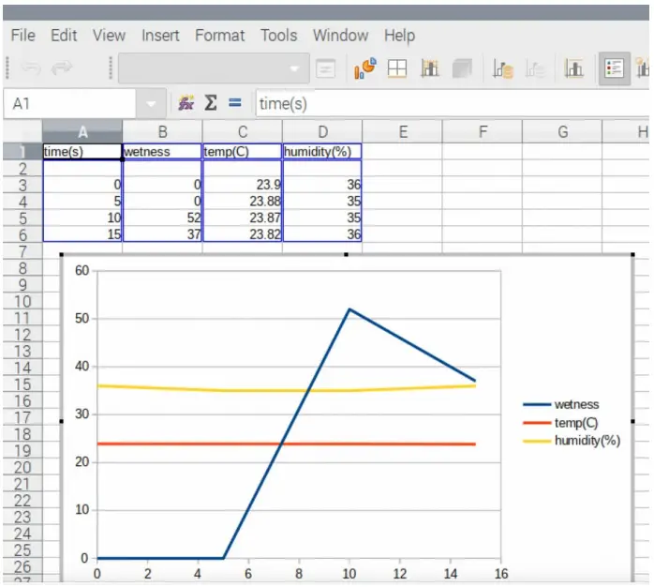Select column C header
This screenshot has height=587, width=654.
243,132
